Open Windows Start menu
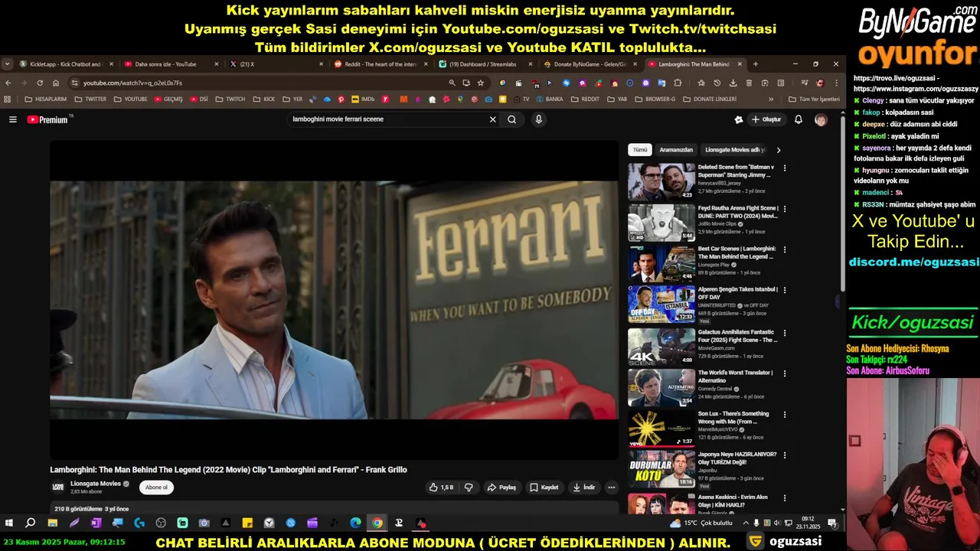 coord(9,523)
